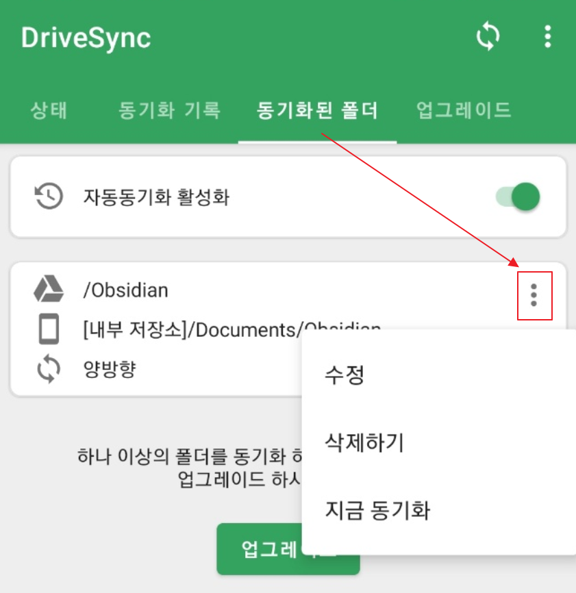Screen dimensions: 576x593
Task: Choose 지금 동기화 from the popup menu
Action: [x=439, y=509]
